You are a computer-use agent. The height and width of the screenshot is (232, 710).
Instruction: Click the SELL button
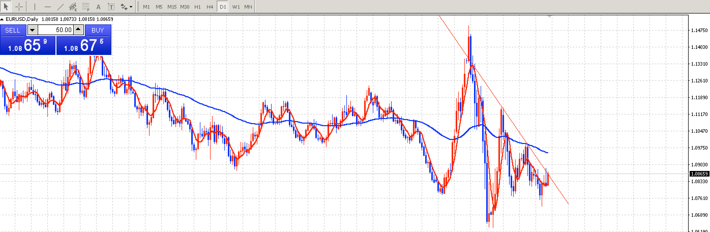coord(13,30)
